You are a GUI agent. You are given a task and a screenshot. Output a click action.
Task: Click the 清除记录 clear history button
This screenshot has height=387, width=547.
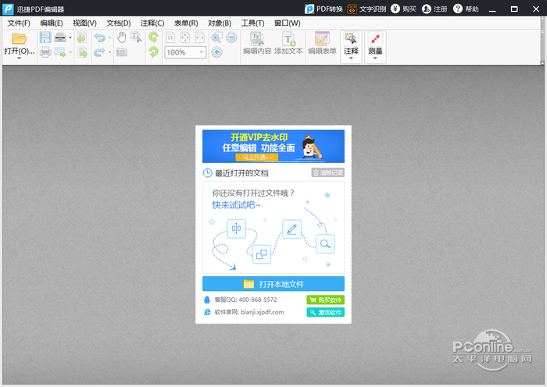328,173
